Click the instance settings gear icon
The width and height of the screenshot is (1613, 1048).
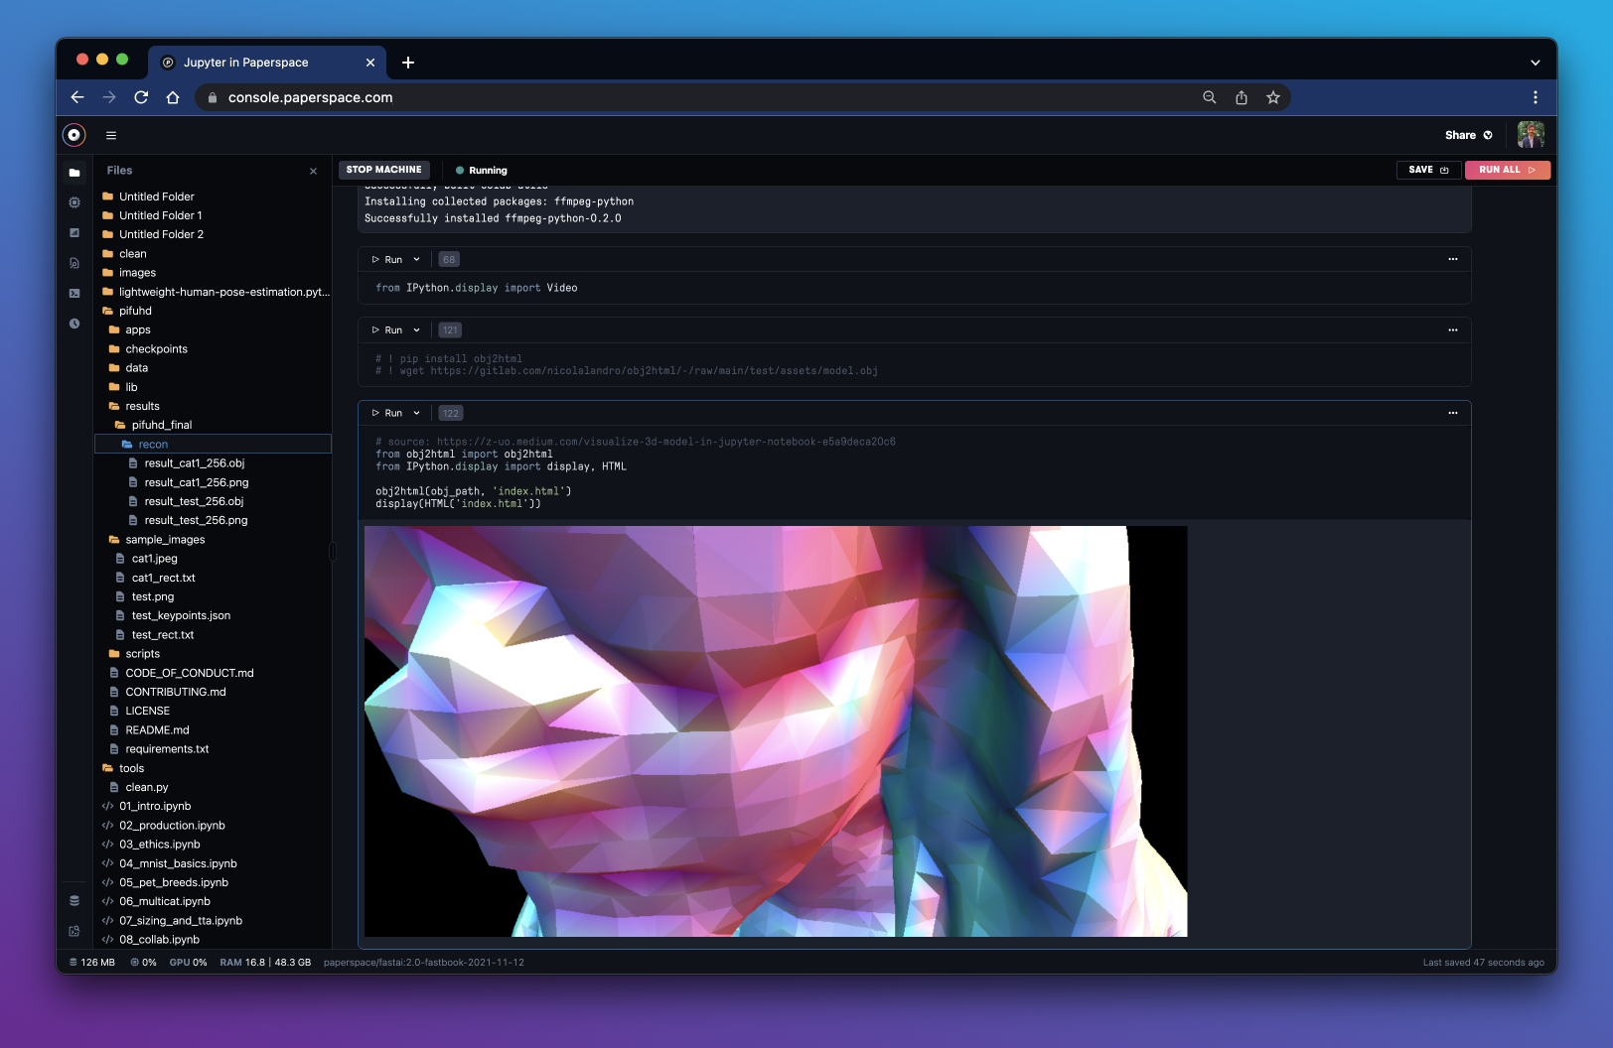(74, 202)
